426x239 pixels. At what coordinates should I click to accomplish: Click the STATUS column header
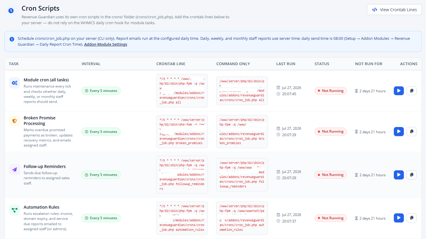pos(322,64)
